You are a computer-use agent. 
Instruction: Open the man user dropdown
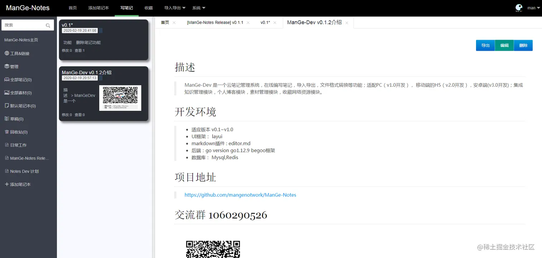coord(533,8)
